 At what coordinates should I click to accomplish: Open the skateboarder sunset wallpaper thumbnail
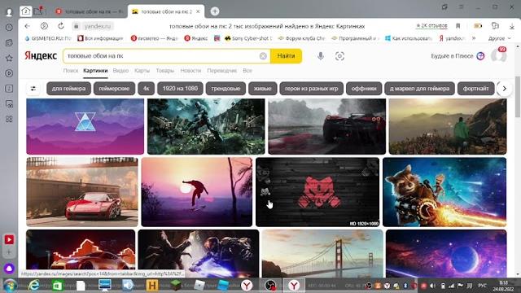tap(197, 192)
